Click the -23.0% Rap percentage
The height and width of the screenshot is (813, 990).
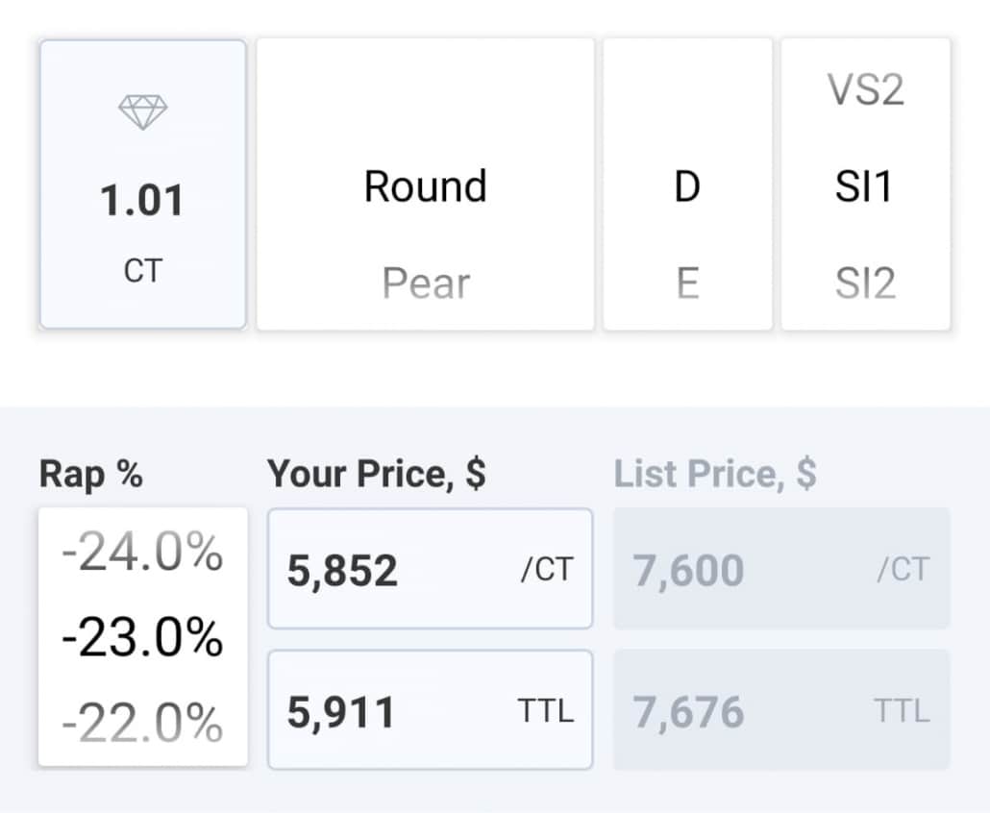(x=142, y=638)
